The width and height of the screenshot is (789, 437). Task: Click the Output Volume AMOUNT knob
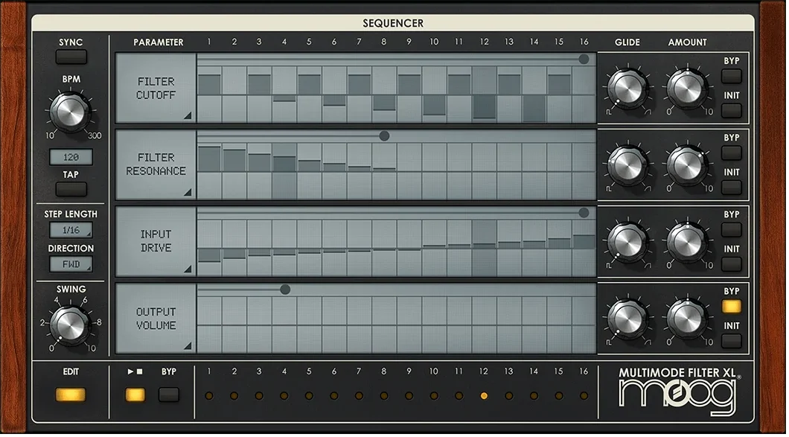pos(687,319)
